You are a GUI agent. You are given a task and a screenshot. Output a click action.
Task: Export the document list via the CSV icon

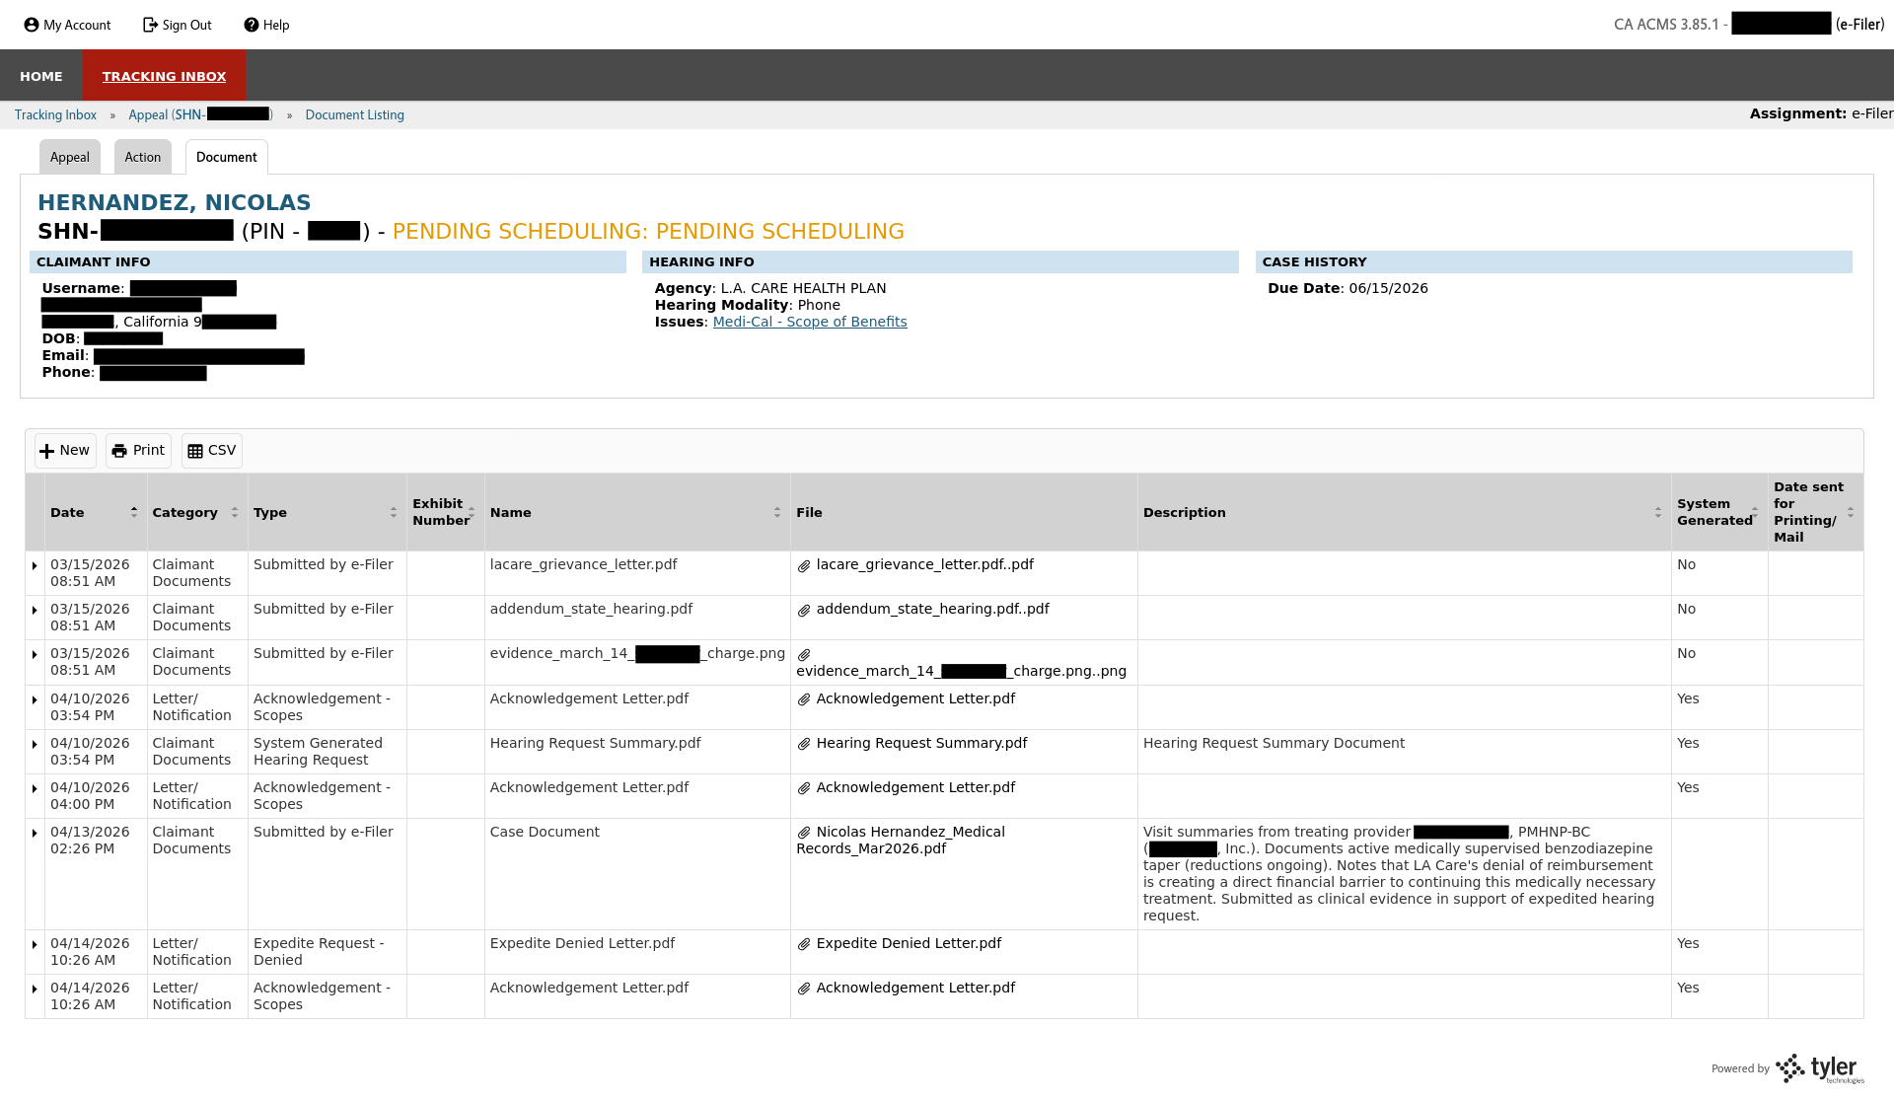pyautogui.click(x=195, y=451)
